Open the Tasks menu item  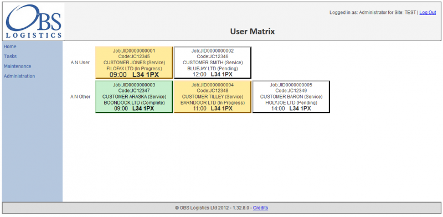coord(10,56)
